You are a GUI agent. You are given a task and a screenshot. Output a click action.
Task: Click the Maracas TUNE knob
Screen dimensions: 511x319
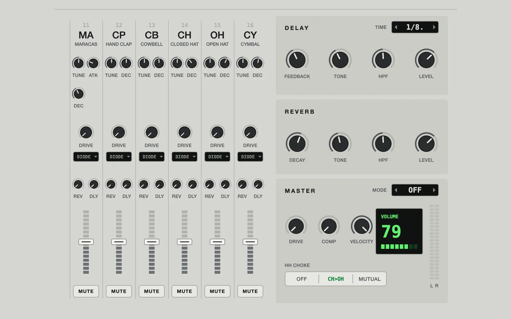79,63
